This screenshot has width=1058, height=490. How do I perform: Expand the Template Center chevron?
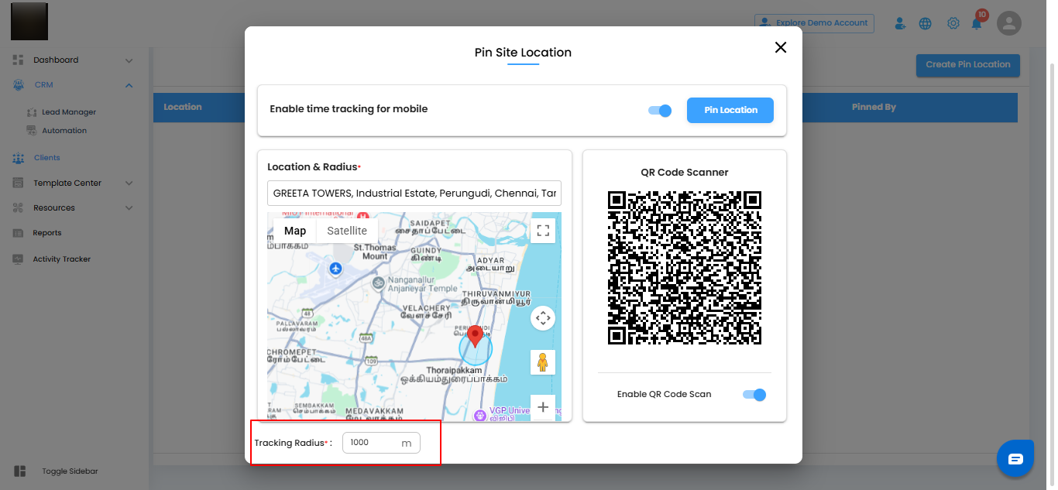(129, 183)
